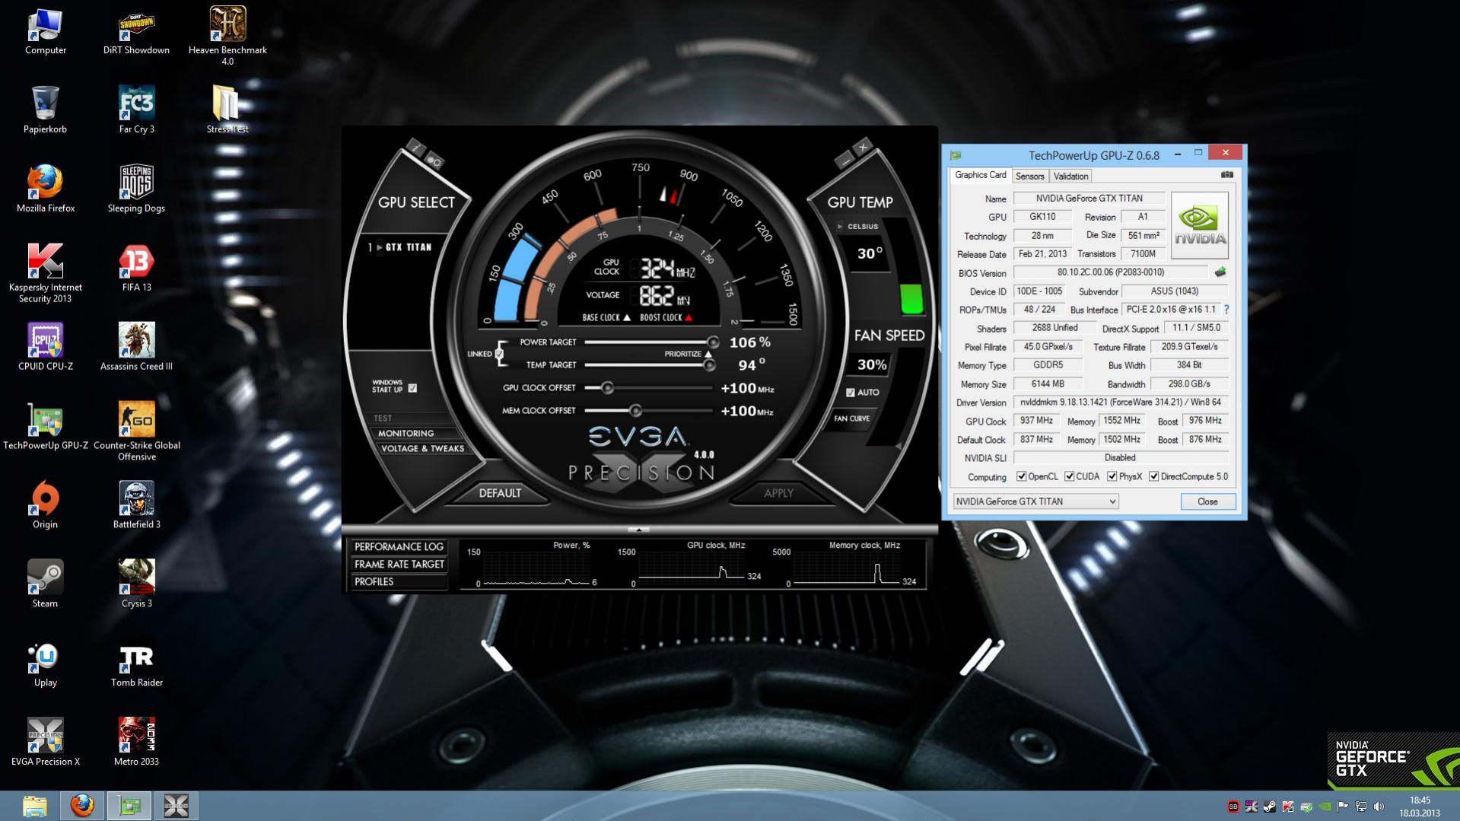
Task: Switch to the Sensors tab
Action: pos(1029,176)
